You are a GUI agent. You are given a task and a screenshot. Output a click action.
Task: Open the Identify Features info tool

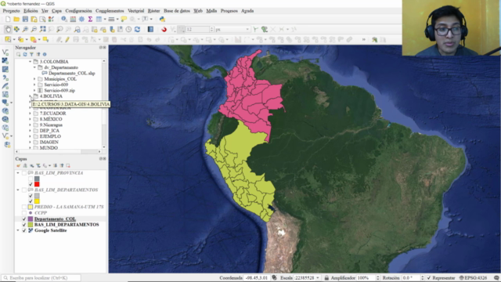(64, 20)
